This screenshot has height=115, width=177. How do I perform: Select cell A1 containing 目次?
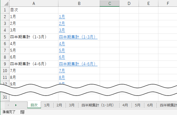pos(34,10)
